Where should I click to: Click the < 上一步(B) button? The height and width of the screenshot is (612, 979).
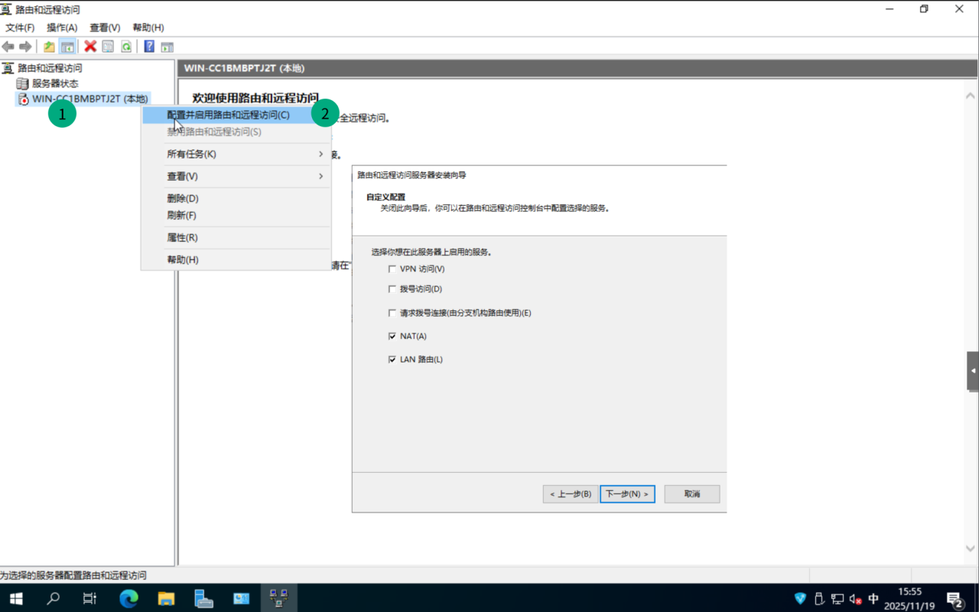click(x=571, y=493)
